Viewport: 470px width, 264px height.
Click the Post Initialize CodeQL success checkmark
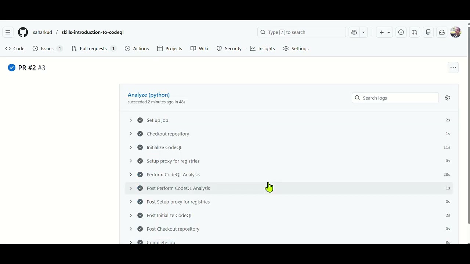pyautogui.click(x=140, y=215)
